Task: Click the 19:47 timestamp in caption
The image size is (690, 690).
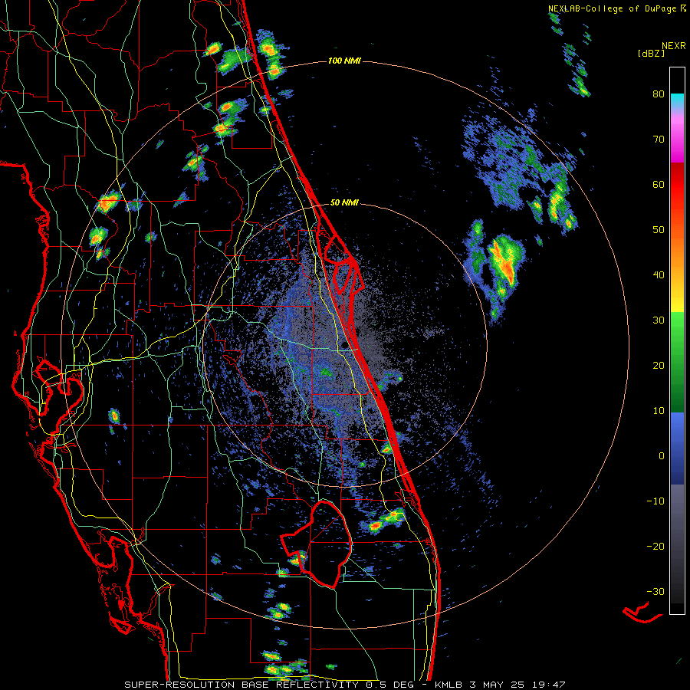Action: coord(549,685)
